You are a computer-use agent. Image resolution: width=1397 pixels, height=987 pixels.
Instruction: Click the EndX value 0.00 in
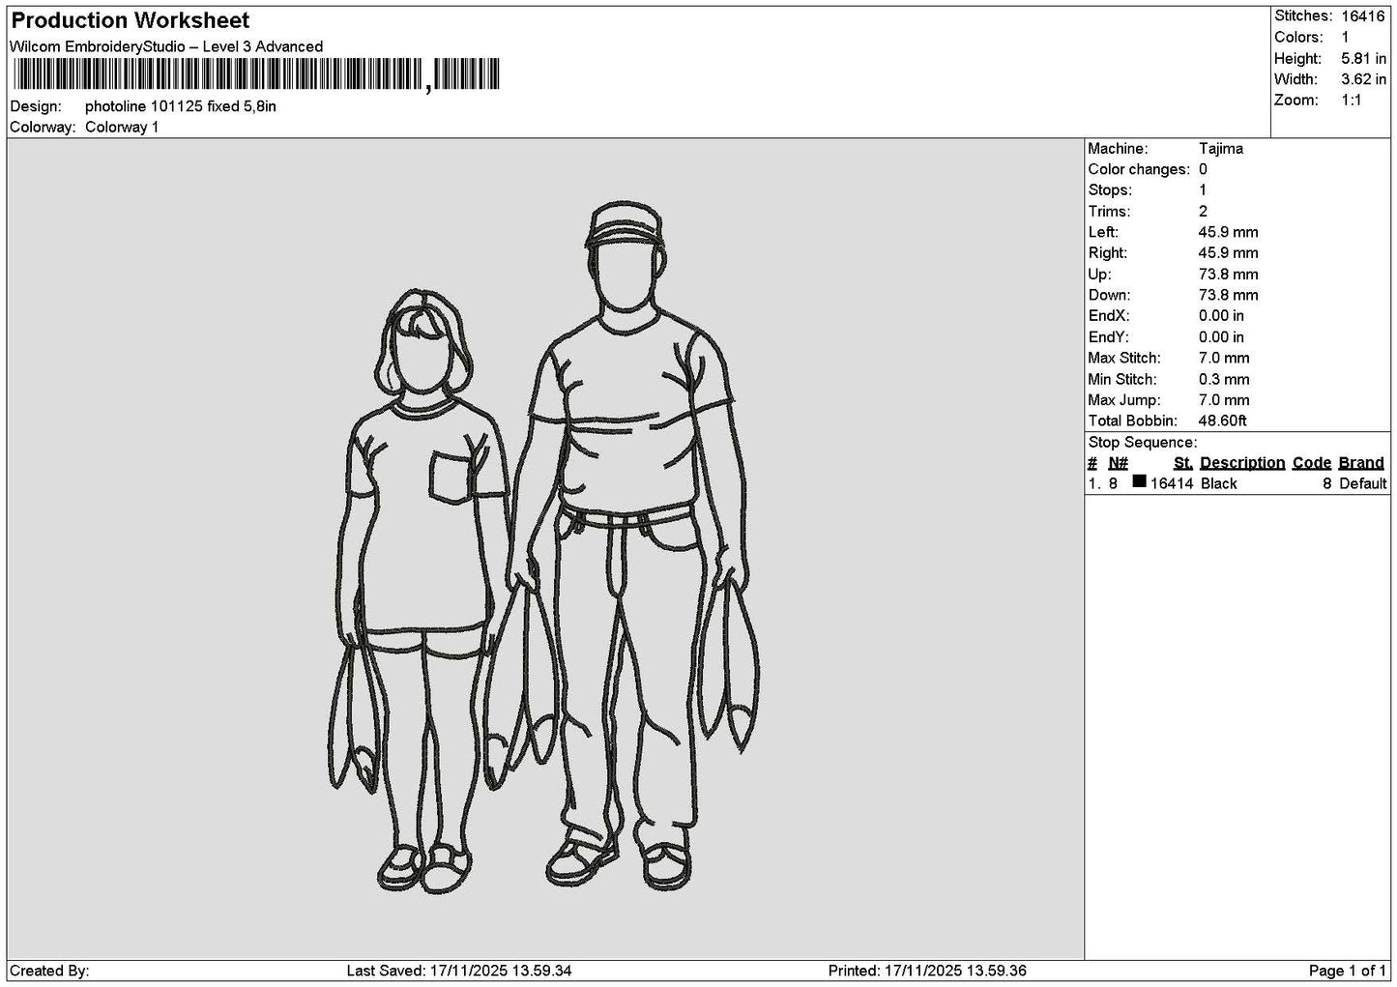tap(1221, 316)
